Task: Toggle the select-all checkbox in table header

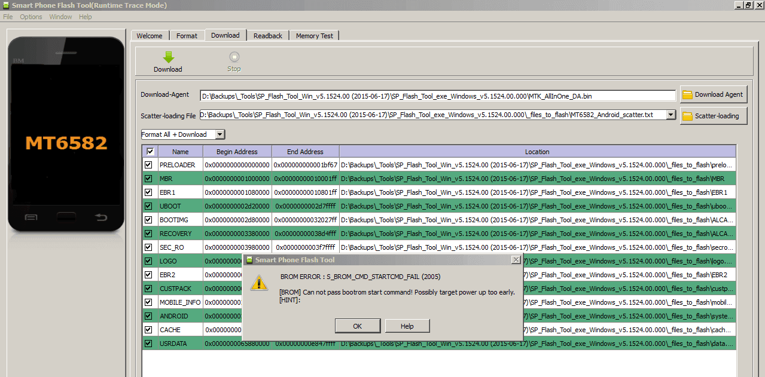Action: (x=150, y=152)
